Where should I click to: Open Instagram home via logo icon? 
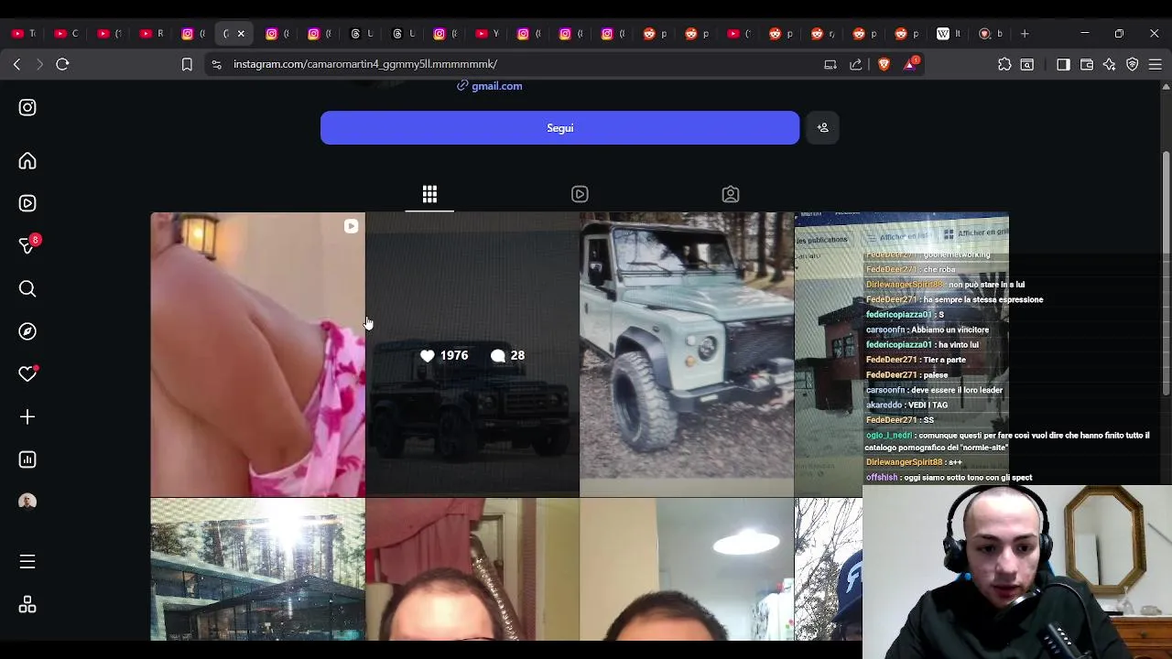click(x=27, y=107)
